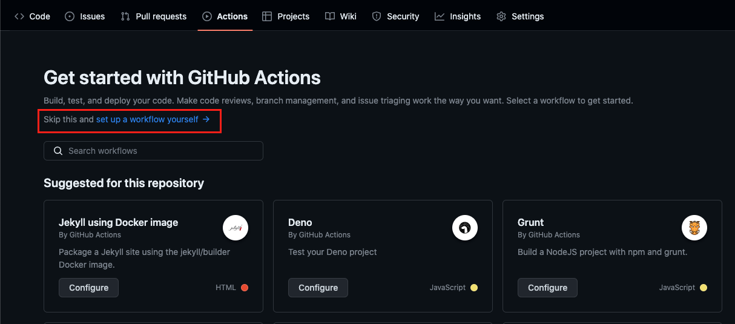Go to the Projects tab

point(286,16)
